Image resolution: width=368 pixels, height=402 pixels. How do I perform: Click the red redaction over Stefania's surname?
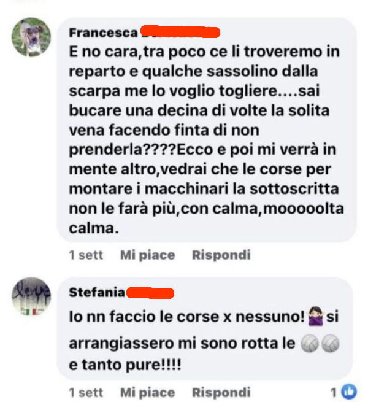click(x=150, y=293)
